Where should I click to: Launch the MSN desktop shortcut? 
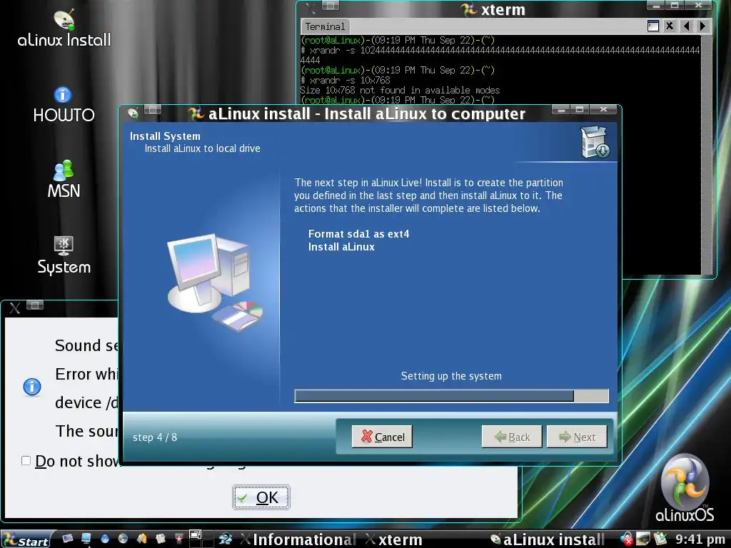tap(64, 179)
